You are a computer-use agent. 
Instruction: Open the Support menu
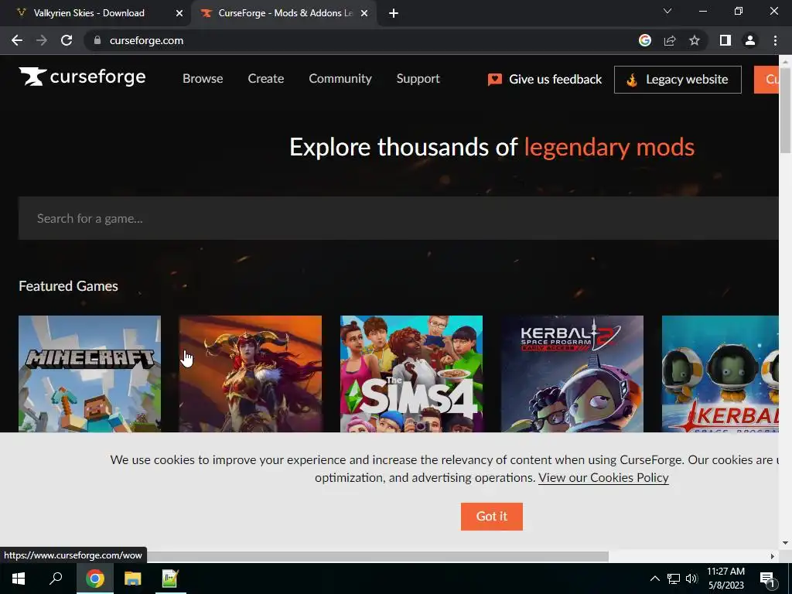tap(418, 79)
